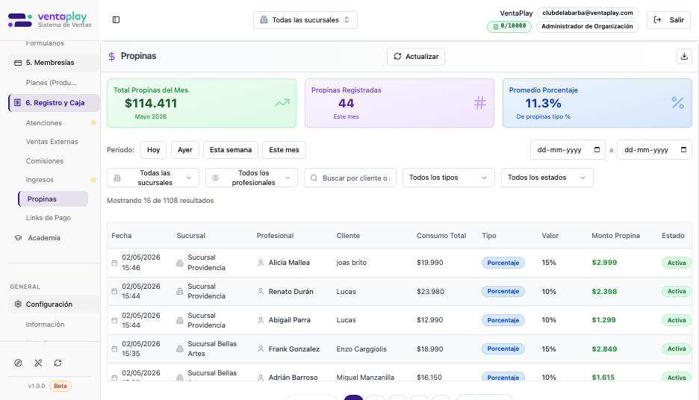Open Planes (Produ... in the sidebar
Viewport: 699px width, 400px height.
(52, 83)
